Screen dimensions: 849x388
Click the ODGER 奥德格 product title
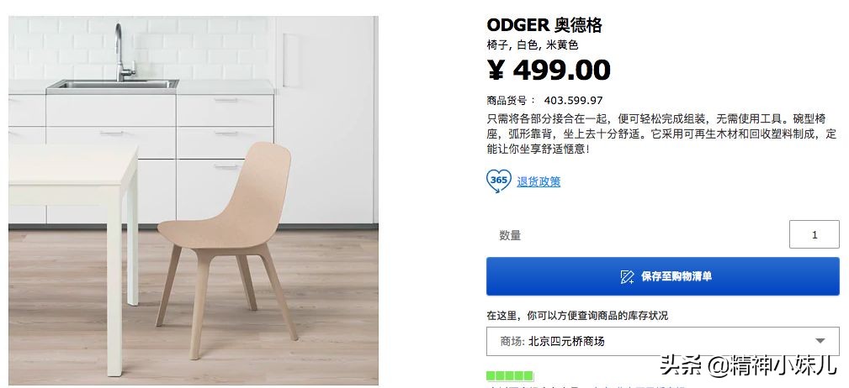(x=544, y=25)
